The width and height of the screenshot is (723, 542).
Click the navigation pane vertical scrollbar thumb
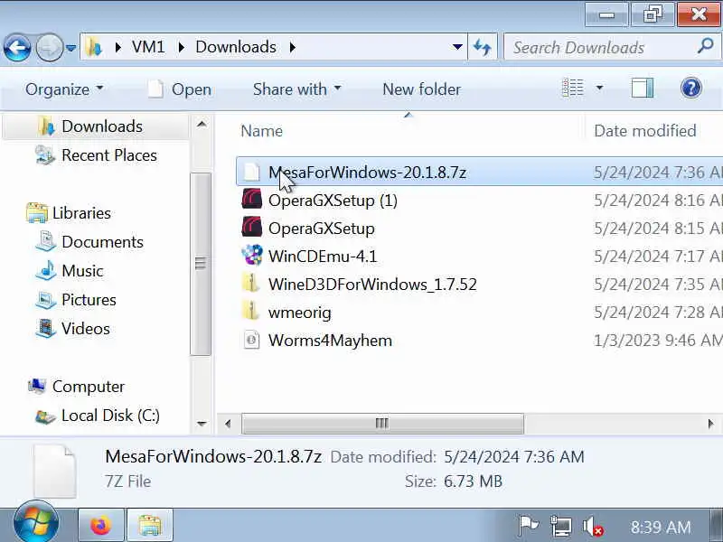tap(201, 264)
